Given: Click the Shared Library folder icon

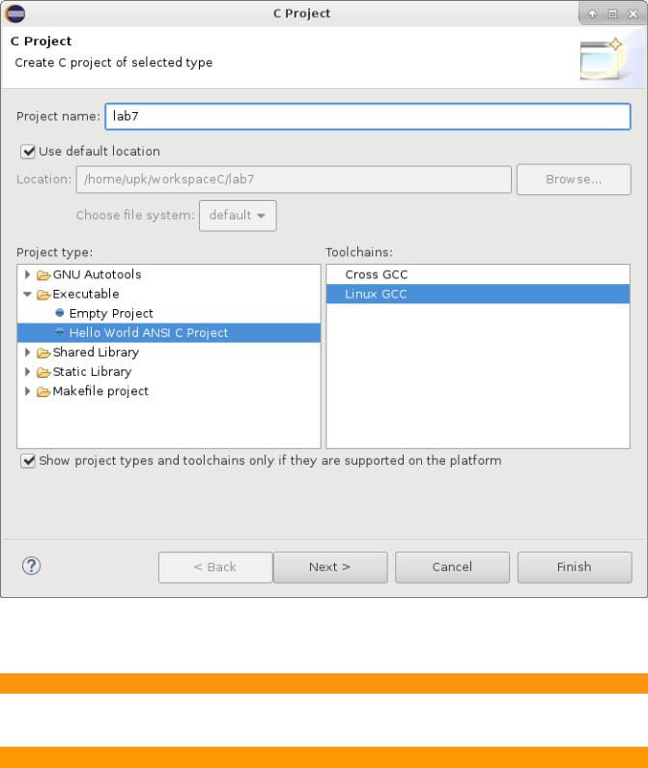Looking at the screenshot, I should click(x=43, y=353).
